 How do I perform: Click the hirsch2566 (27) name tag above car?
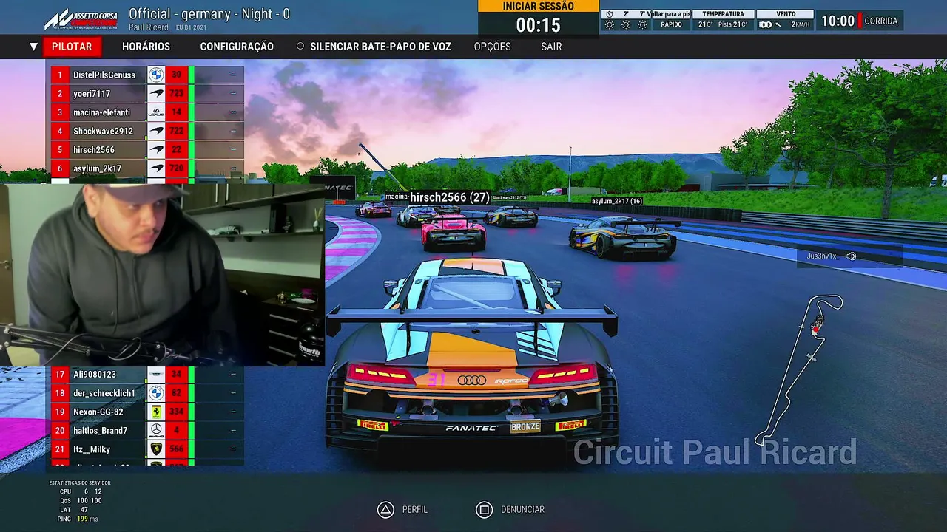click(450, 197)
